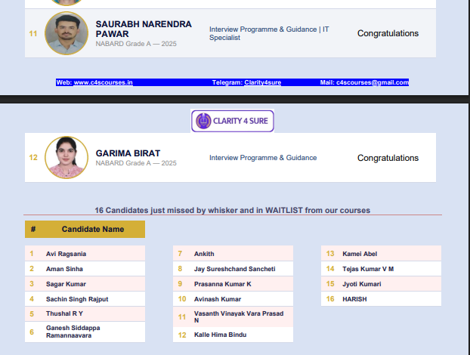Select waitlist entry Jyoti Kumari

click(x=381, y=284)
